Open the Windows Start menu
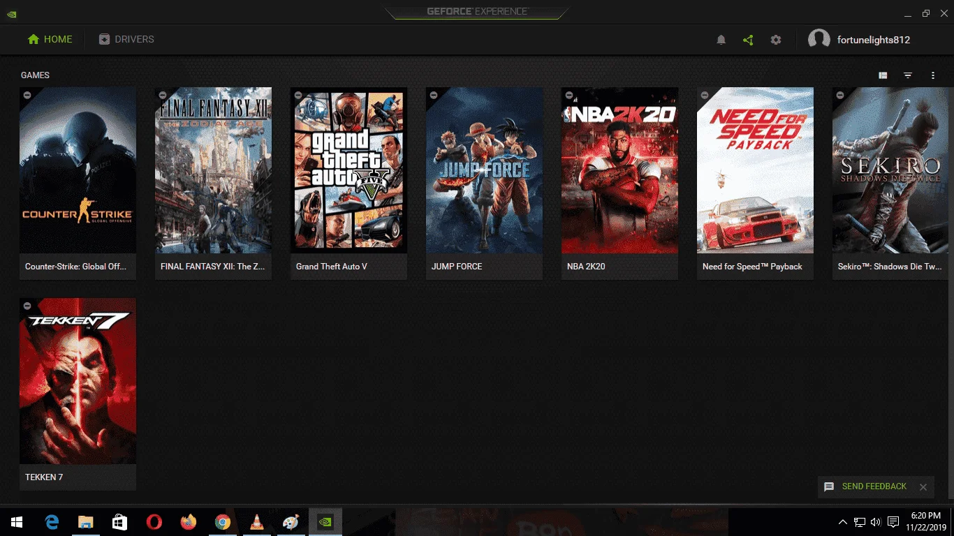 17,522
